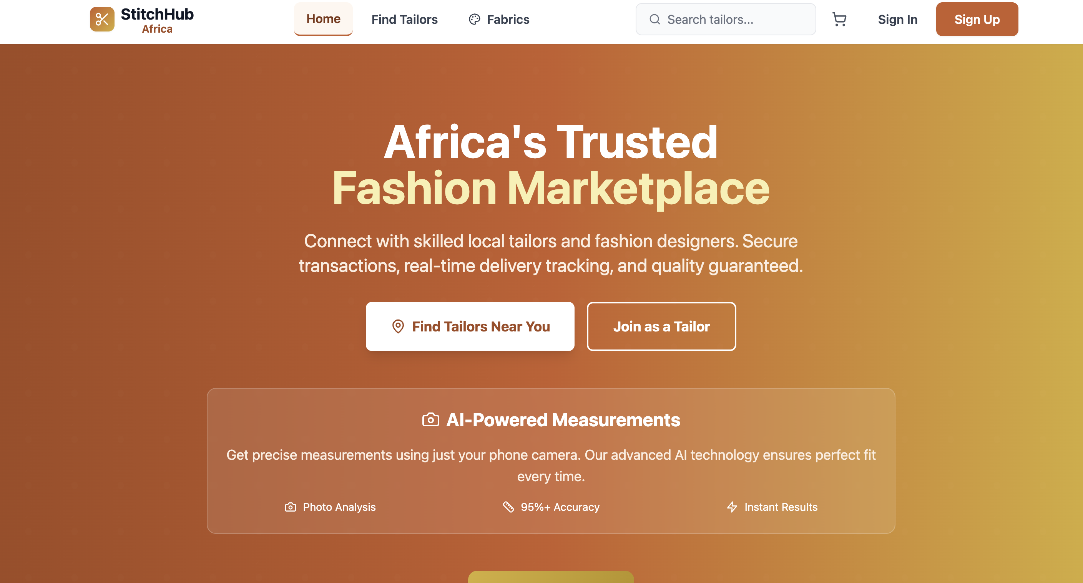Open the Find Tailors page

pos(404,19)
